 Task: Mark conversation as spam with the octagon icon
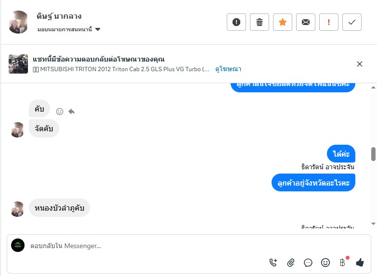[236, 22]
